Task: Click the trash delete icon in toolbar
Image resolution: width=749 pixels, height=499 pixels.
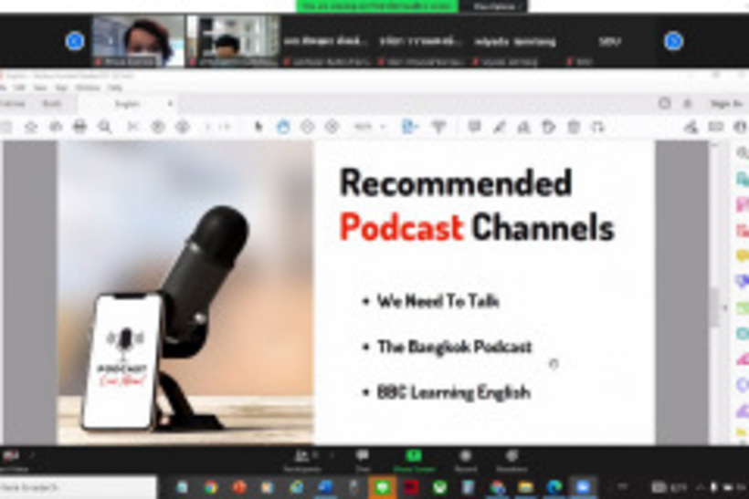Action: (x=574, y=127)
